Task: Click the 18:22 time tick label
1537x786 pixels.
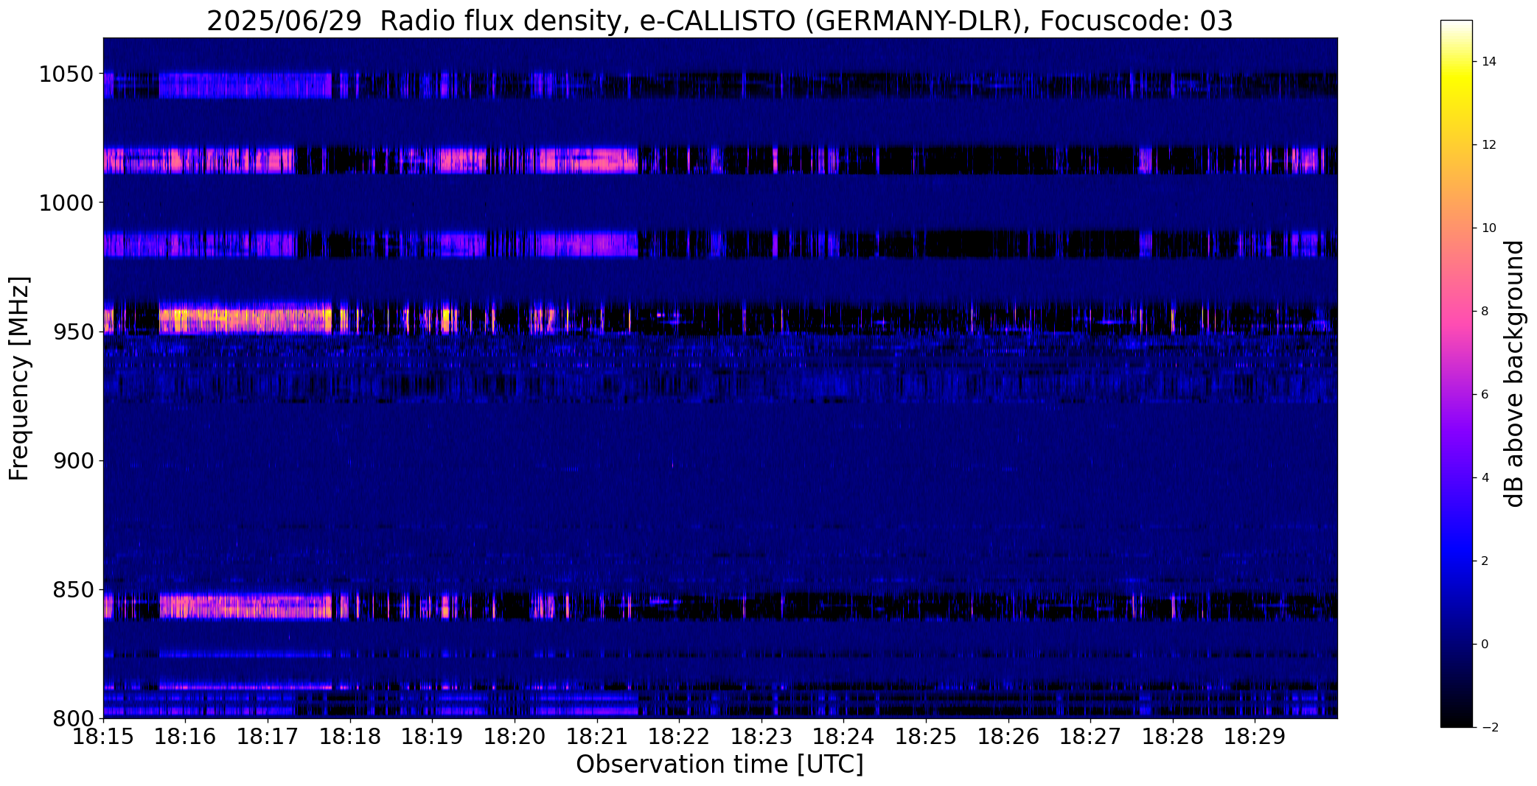Action: tap(680, 737)
